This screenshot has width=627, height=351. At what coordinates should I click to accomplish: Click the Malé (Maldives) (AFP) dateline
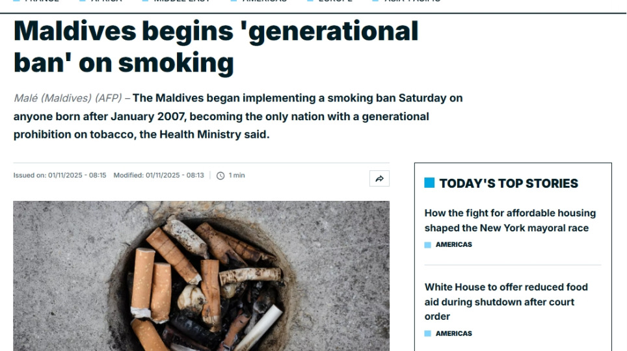(x=68, y=98)
